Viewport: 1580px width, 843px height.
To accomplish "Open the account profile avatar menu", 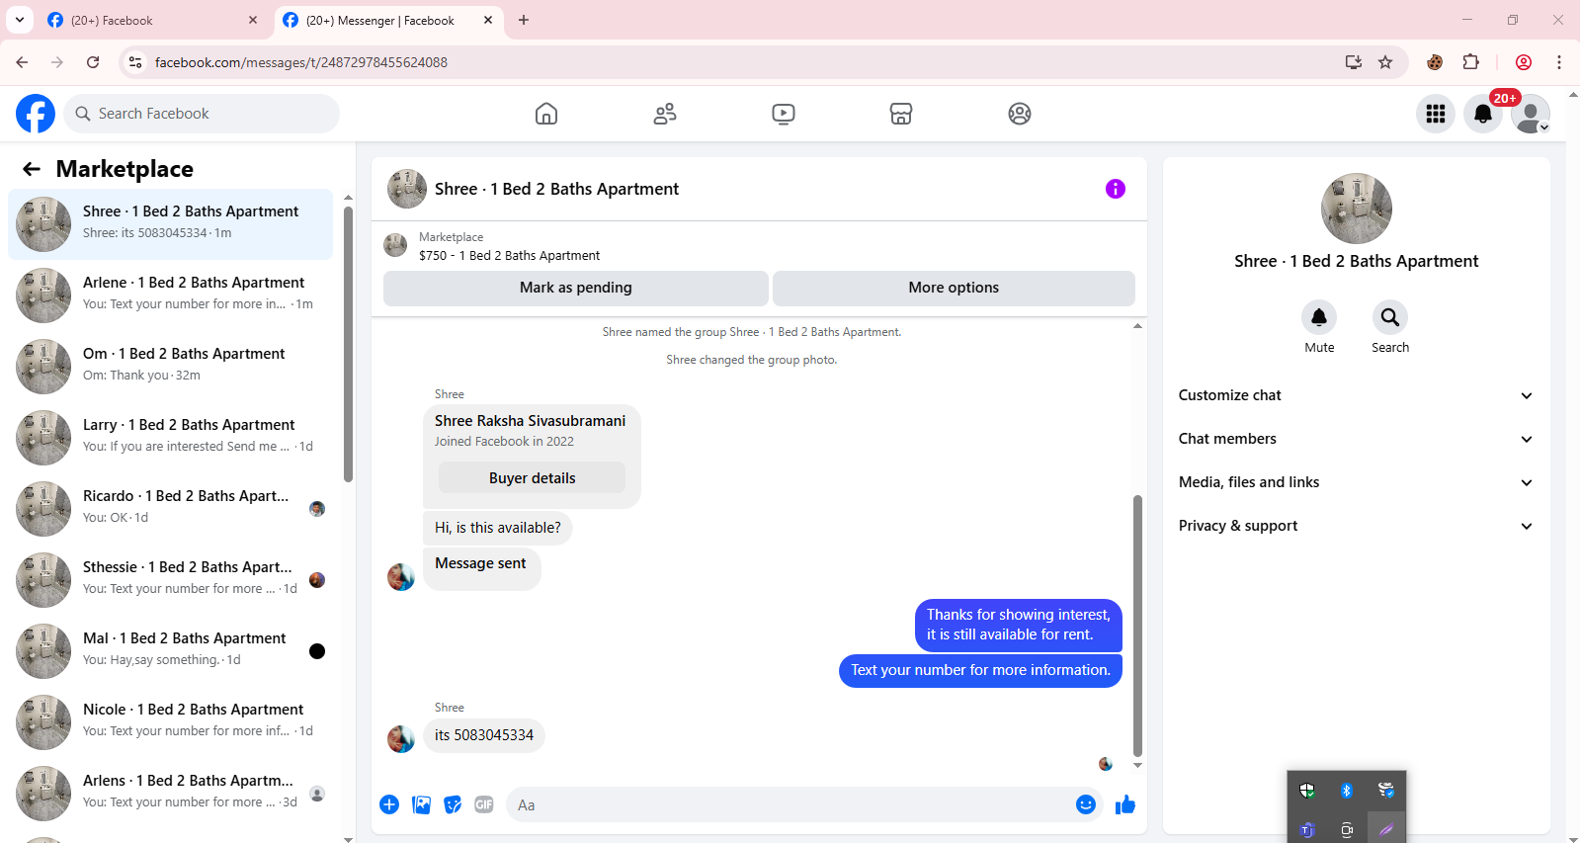I will (1531, 114).
